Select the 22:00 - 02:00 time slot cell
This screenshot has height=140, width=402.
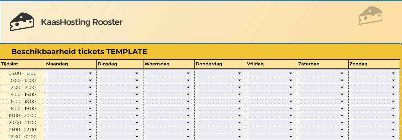click(x=22, y=137)
